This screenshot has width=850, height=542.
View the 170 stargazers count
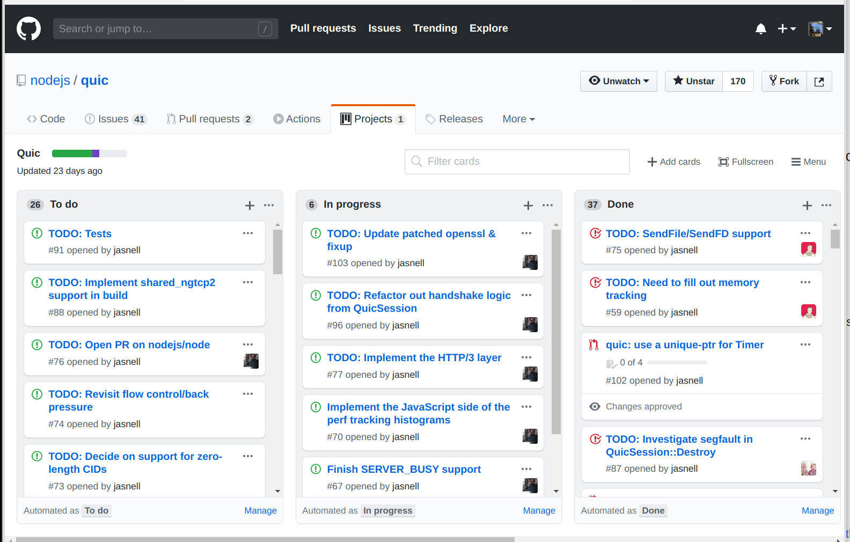coord(738,82)
